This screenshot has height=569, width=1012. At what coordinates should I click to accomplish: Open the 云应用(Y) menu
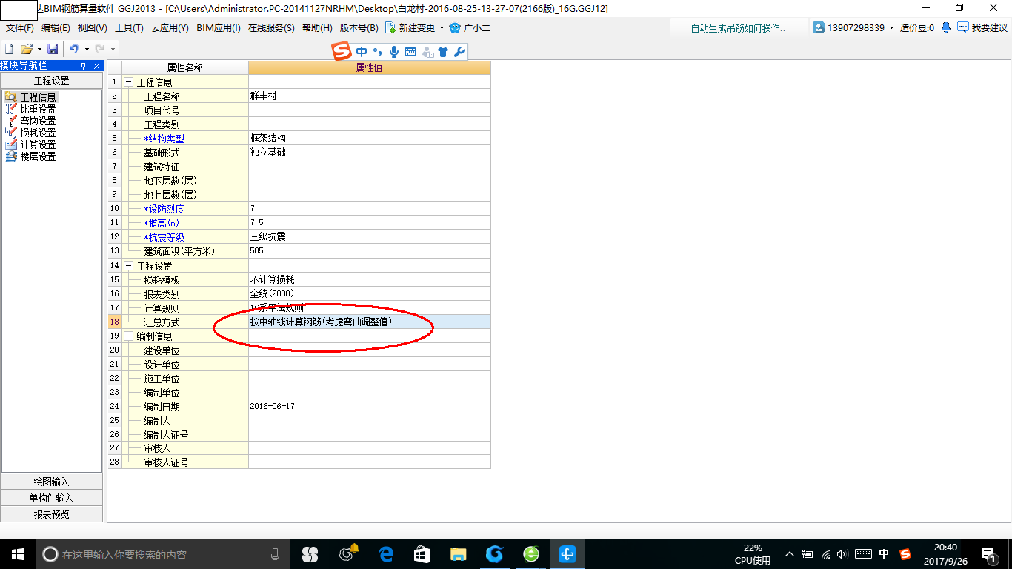pyautogui.click(x=170, y=28)
